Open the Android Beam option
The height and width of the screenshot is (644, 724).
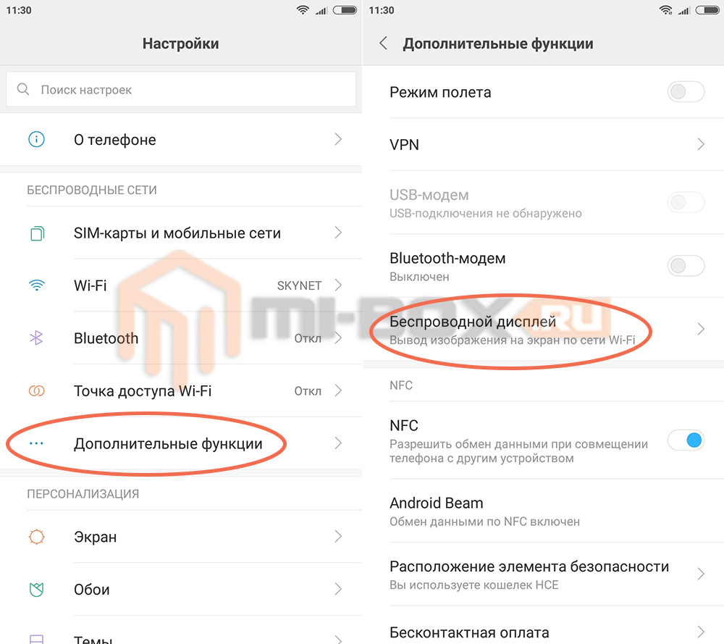(x=544, y=511)
